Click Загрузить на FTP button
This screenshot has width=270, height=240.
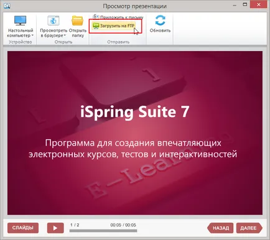114,26
